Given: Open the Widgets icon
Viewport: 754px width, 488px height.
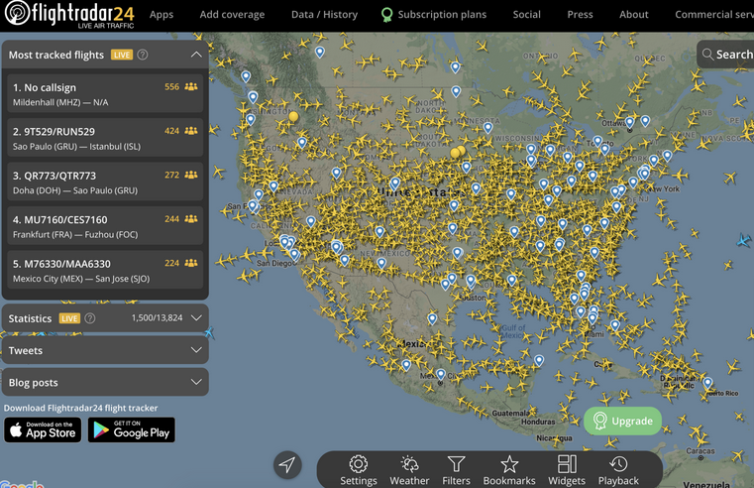Looking at the screenshot, I should point(567,464).
